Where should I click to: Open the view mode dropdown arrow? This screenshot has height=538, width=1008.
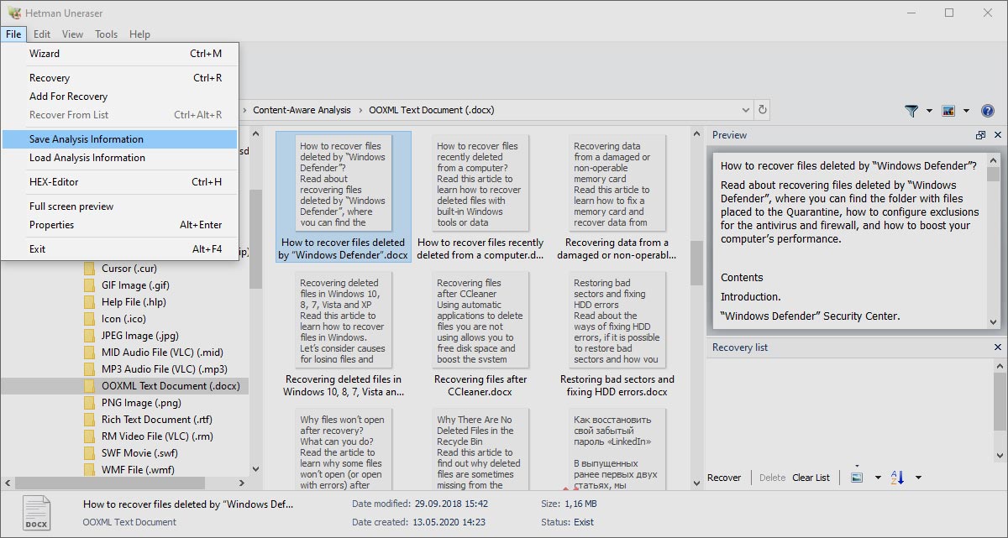pos(966,111)
